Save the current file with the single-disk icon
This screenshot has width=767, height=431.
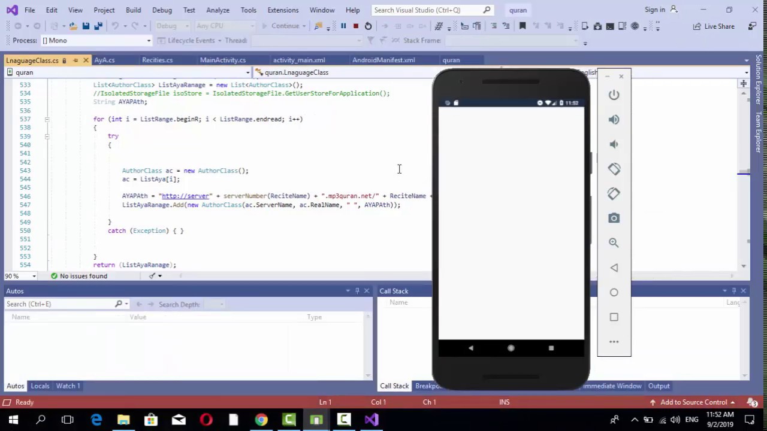tap(86, 26)
